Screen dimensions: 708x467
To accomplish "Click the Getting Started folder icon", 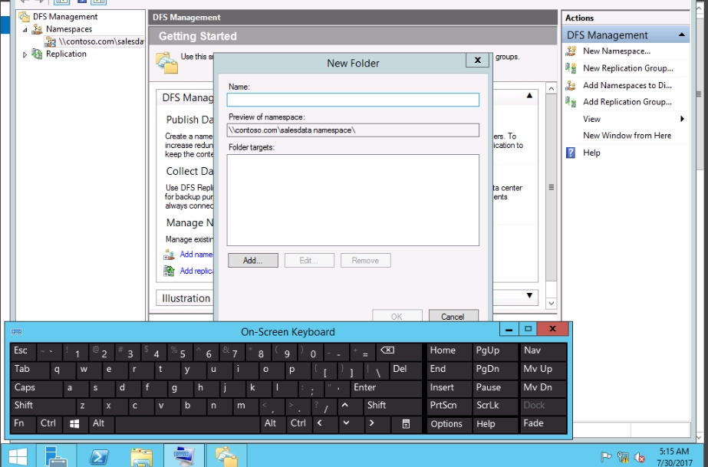I will 166,63.
